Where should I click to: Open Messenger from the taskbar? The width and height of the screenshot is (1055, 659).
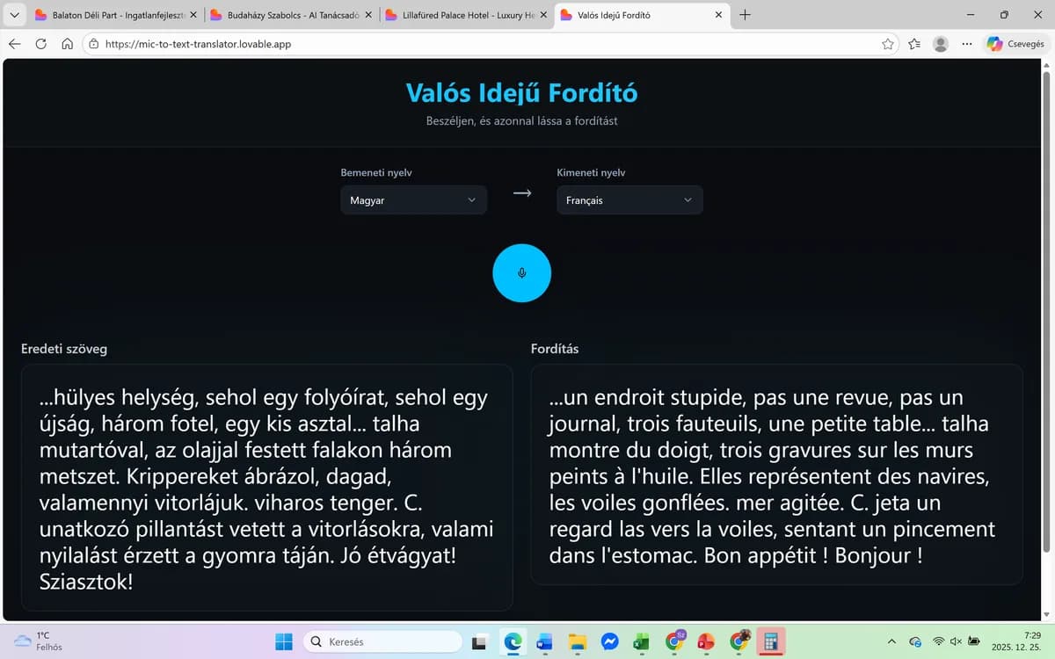point(609,642)
